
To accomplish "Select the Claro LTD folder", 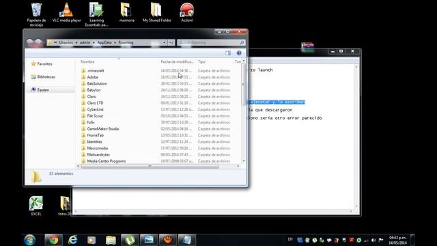I will click(95, 103).
